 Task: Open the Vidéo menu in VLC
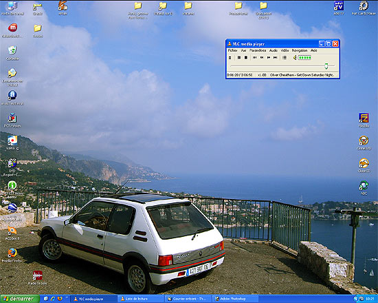285,50
